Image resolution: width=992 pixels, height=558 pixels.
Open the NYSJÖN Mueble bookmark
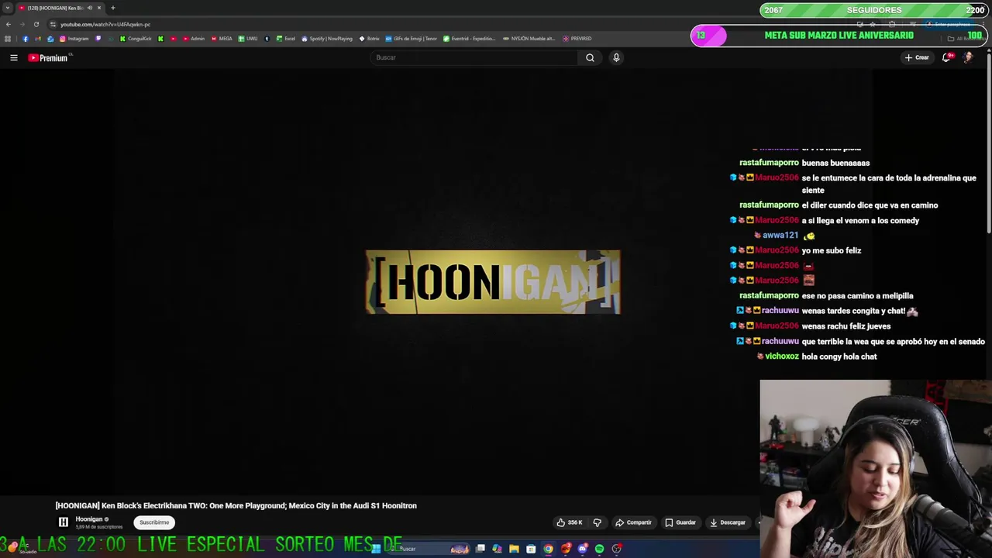[529, 39]
